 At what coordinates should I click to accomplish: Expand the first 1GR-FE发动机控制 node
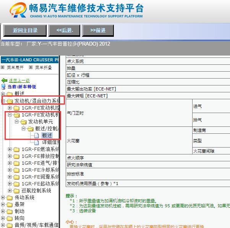10,108
